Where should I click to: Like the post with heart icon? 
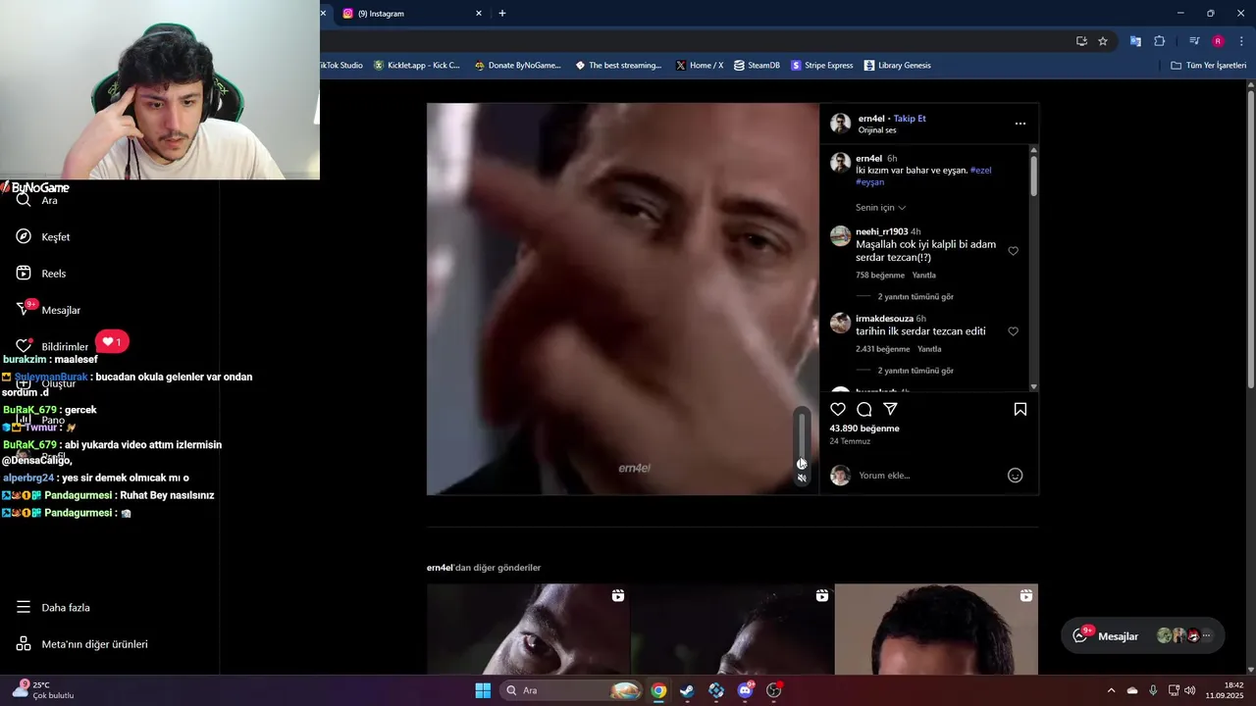838,409
